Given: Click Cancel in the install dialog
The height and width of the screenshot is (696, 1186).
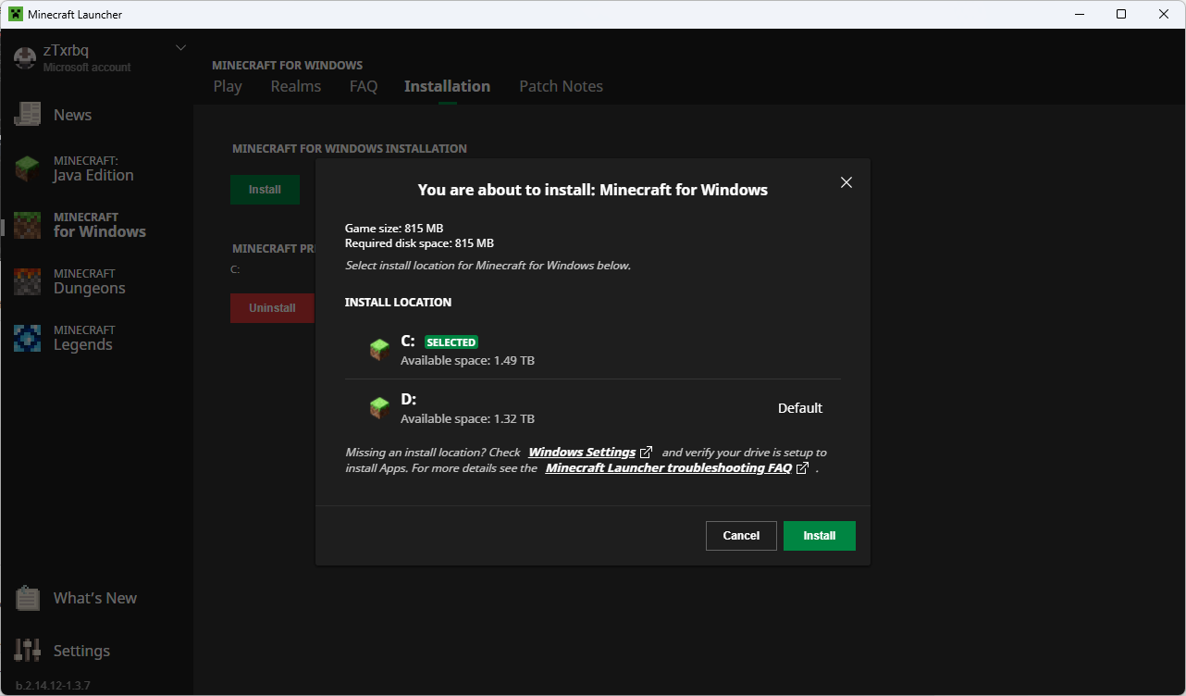Looking at the screenshot, I should click(741, 536).
